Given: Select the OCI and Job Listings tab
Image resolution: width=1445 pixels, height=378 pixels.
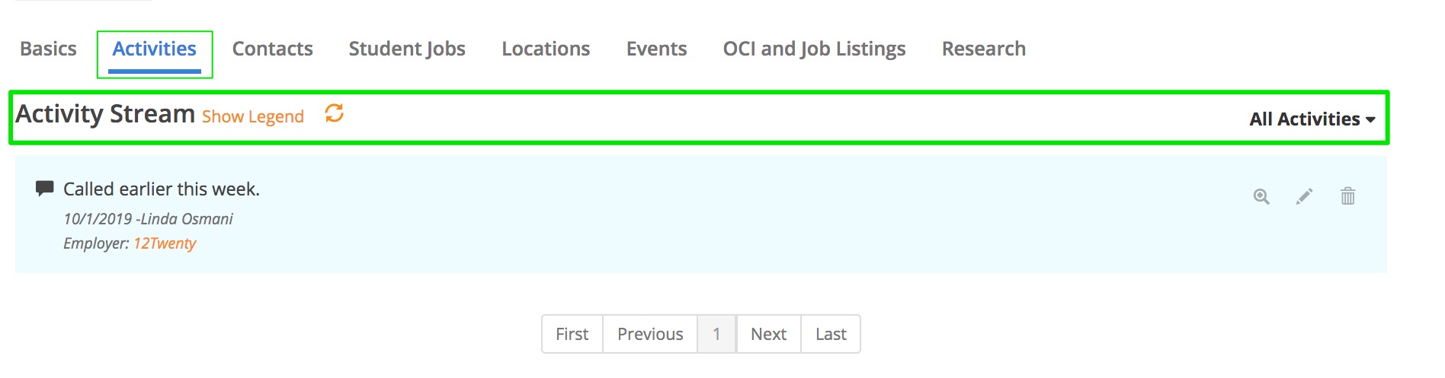Looking at the screenshot, I should tap(814, 49).
